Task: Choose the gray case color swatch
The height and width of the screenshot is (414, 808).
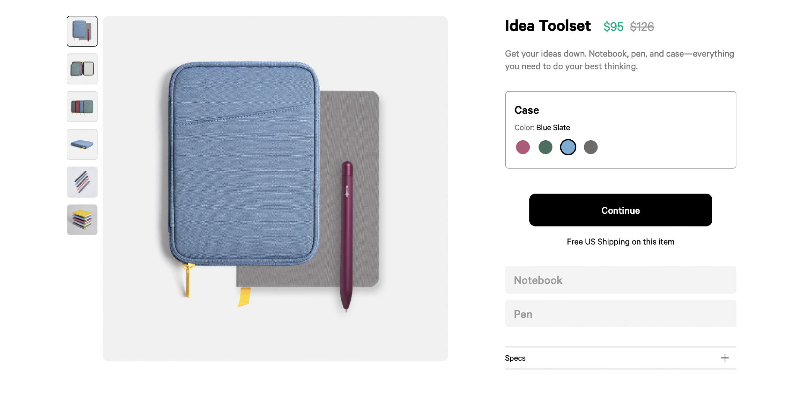Action: 591,147
